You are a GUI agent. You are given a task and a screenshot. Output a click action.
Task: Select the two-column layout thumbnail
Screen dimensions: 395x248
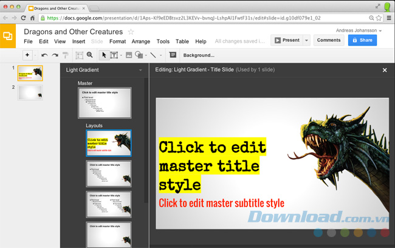click(109, 204)
